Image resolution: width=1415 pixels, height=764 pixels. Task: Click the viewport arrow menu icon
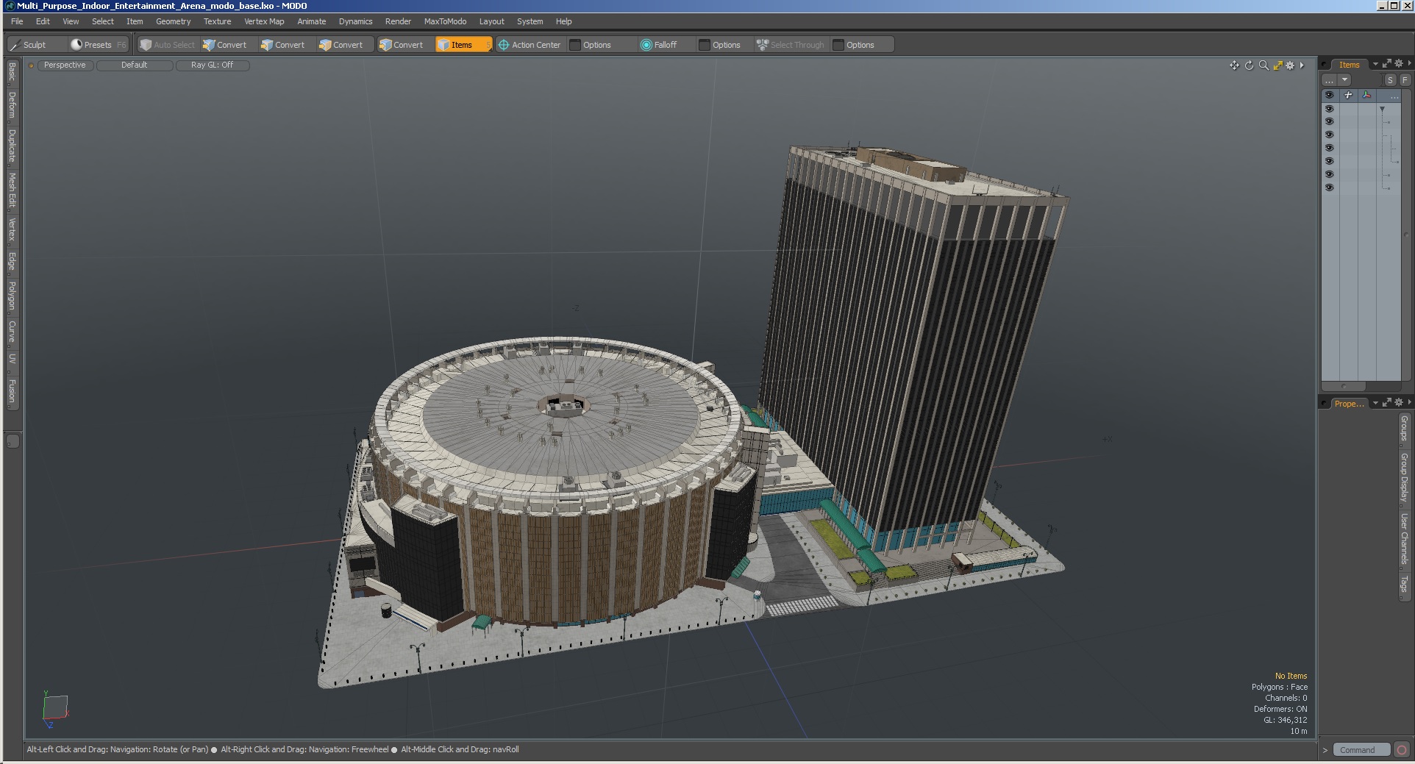[1302, 65]
